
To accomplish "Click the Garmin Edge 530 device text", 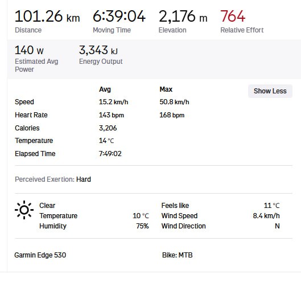I will point(40,255).
